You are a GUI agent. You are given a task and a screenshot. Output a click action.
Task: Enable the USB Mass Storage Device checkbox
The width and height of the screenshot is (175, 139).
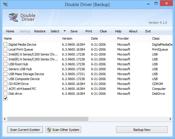[5, 74]
